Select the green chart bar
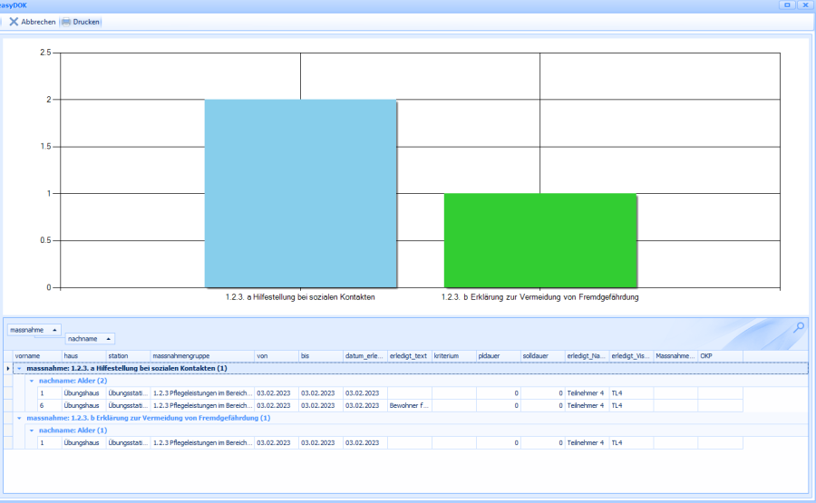Viewport: 816px width, 503px height. coord(540,240)
